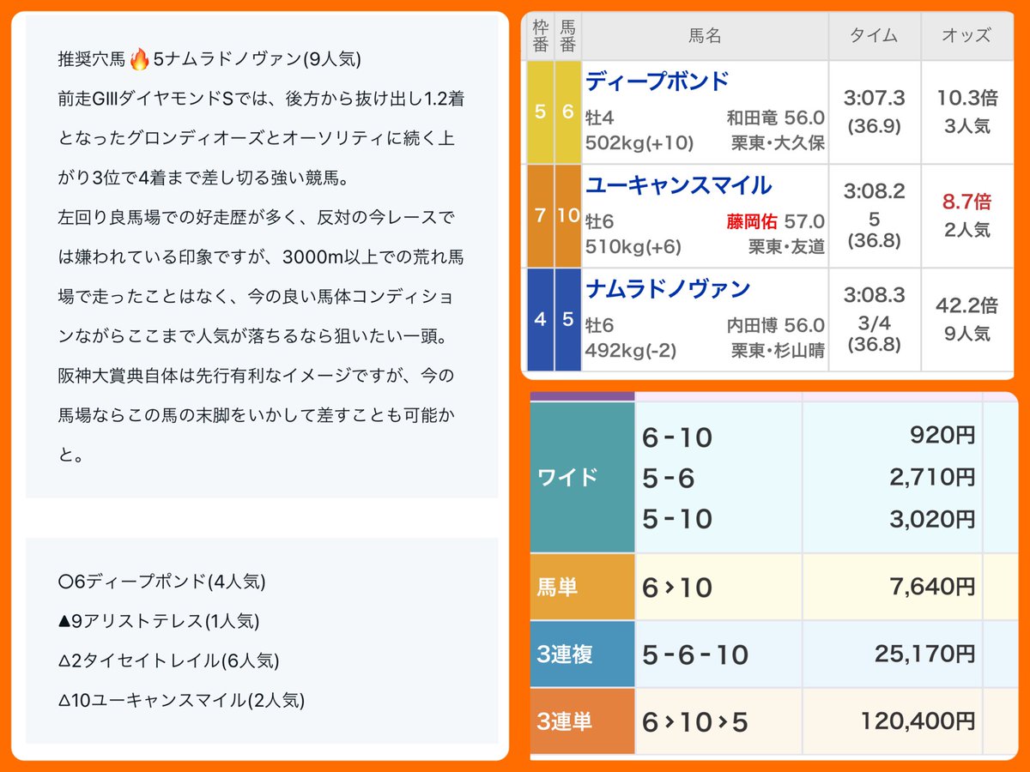
Task: Click the 馬単 combination 6>10
Action: tap(677, 588)
